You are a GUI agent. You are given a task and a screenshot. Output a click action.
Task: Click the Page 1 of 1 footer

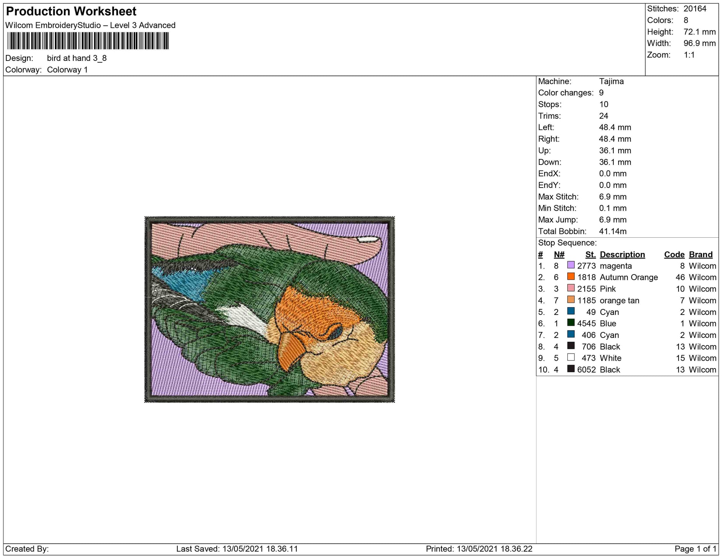coord(695,549)
